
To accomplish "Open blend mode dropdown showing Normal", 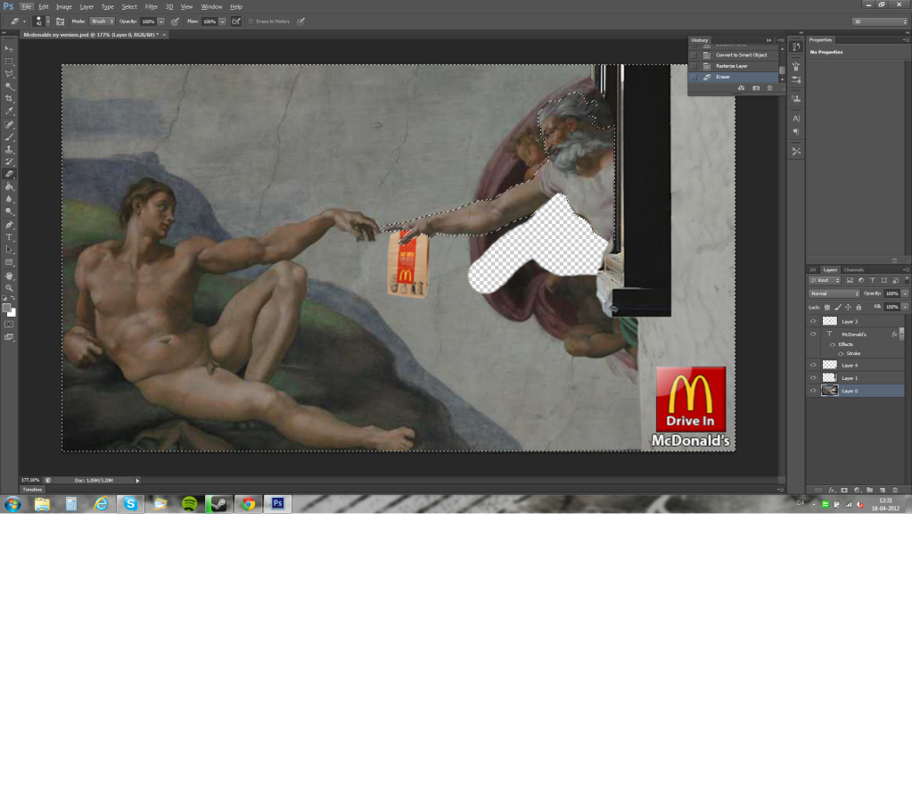I will (834, 293).
